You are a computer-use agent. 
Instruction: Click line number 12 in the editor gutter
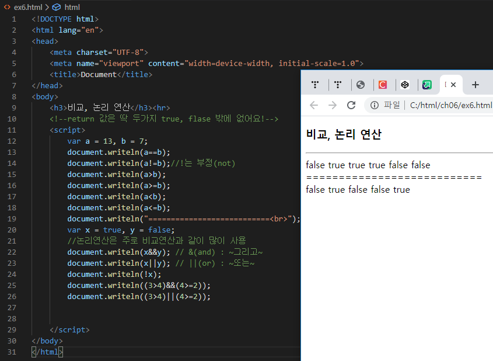pyautogui.click(x=12, y=141)
